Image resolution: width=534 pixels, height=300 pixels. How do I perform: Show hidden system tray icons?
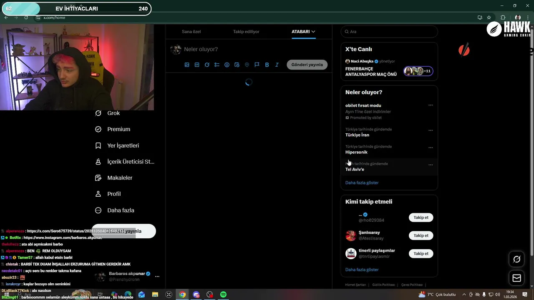(464, 295)
